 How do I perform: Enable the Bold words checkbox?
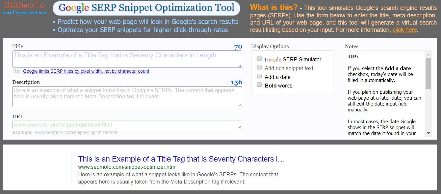tap(259, 85)
